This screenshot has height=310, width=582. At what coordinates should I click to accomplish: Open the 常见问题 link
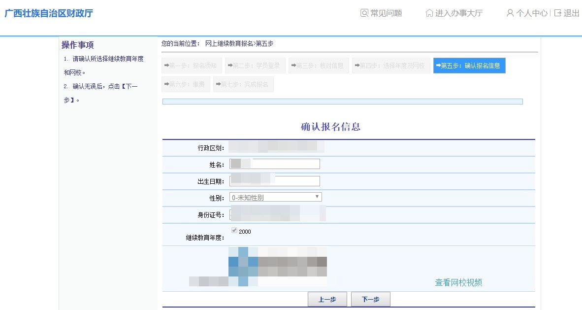386,13
